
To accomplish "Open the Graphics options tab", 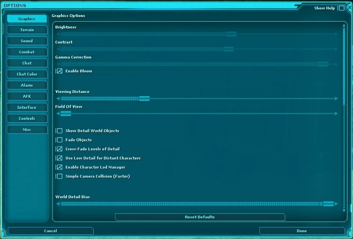I will [27, 19].
